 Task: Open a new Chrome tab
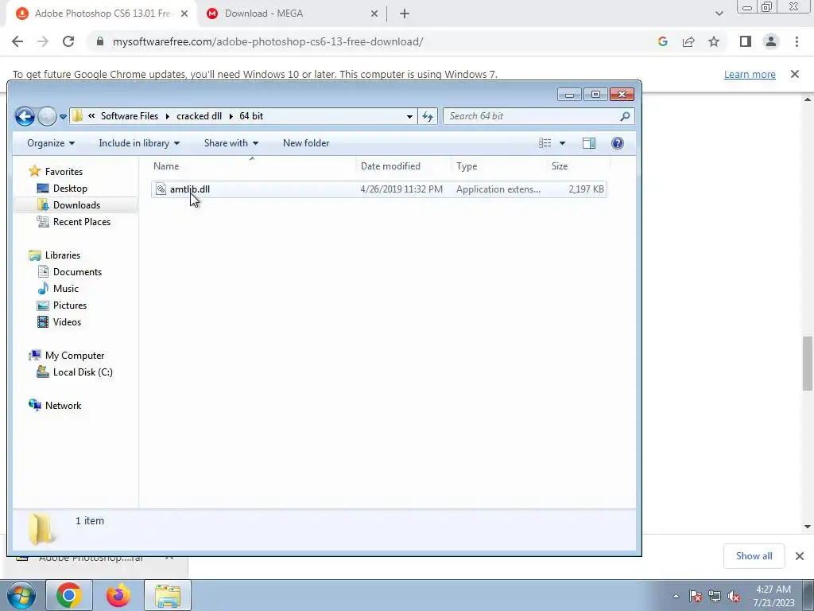point(405,14)
